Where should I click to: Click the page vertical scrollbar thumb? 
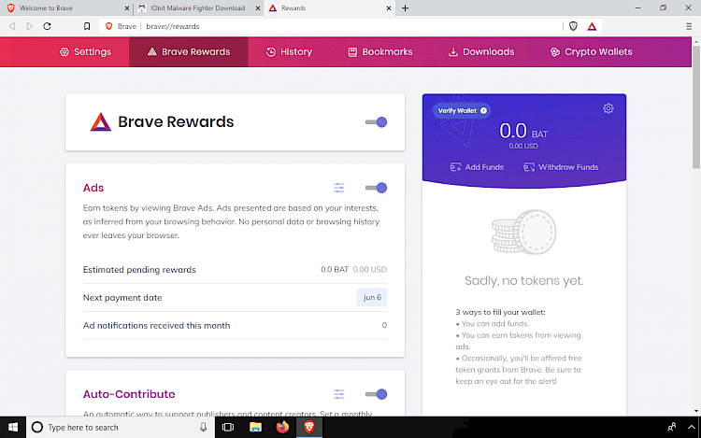(x=696, y=106)
